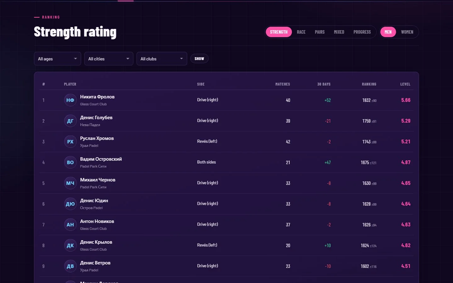Open player Денис Голубев's profile

point(96,118)
